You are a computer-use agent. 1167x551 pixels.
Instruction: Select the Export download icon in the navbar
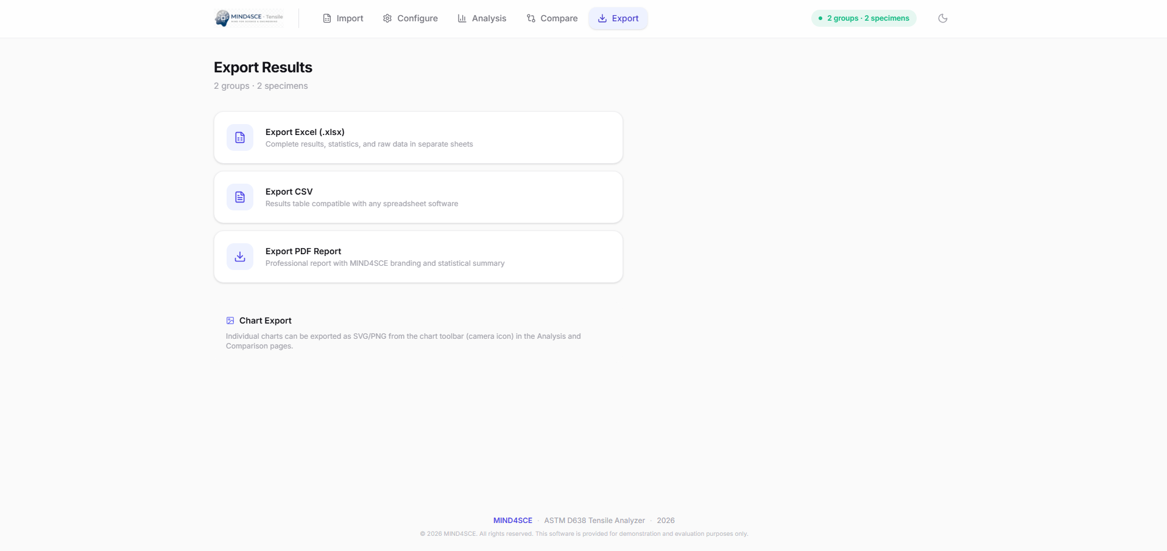[601, 18]
